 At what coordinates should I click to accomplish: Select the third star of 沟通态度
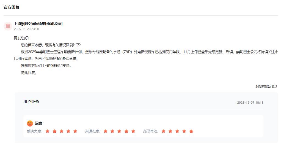[119, 131]
